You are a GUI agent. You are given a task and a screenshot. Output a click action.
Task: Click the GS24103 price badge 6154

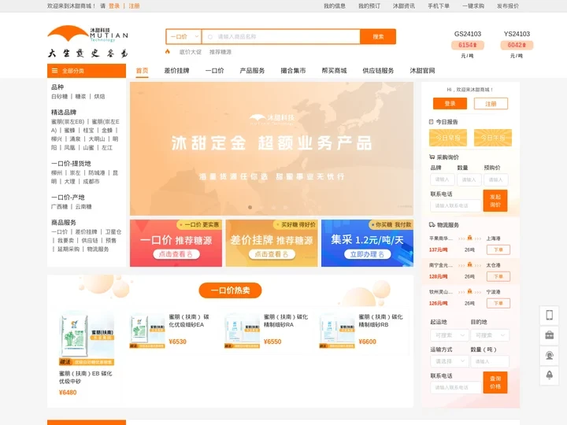pyautogui.click(x=468, y=45)
